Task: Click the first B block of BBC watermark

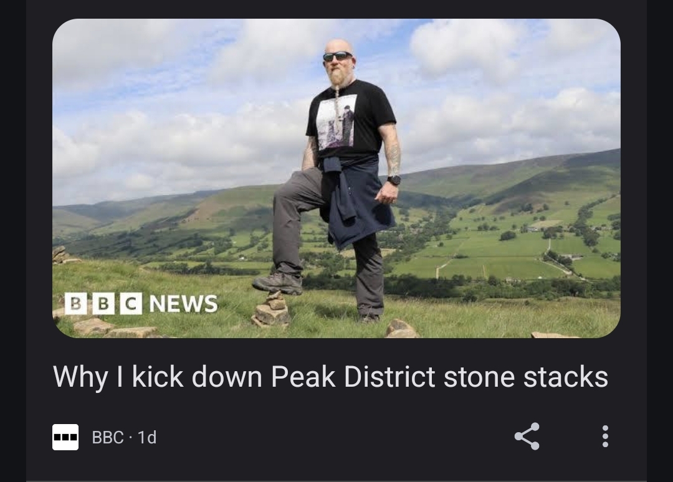Action: (75, 304)
